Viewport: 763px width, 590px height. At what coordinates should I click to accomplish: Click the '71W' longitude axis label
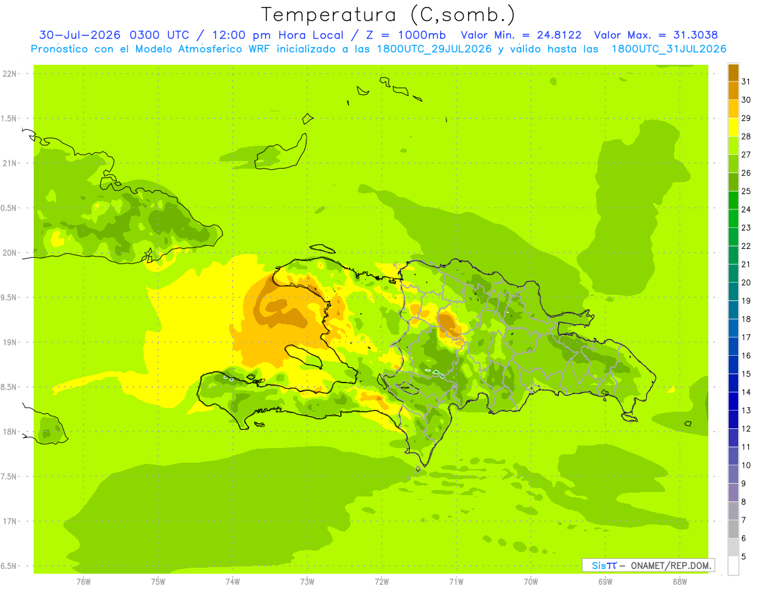pos(456,582)
